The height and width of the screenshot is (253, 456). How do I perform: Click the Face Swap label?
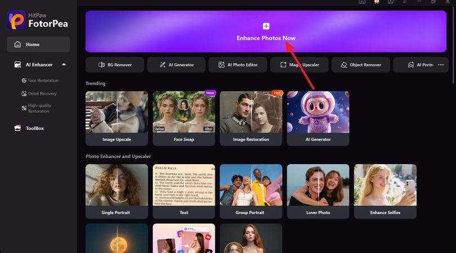pyautogui.click(x=184, y=139)
